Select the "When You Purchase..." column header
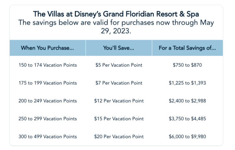 coord(47,48)
